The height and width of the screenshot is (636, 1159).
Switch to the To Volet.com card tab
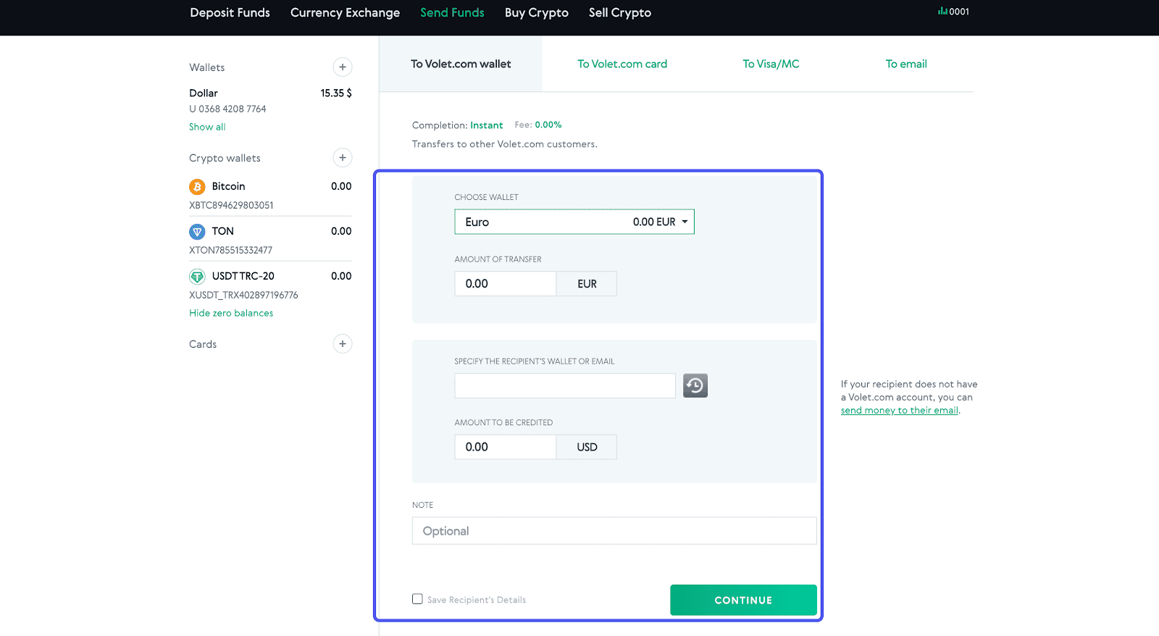point(622,64)
